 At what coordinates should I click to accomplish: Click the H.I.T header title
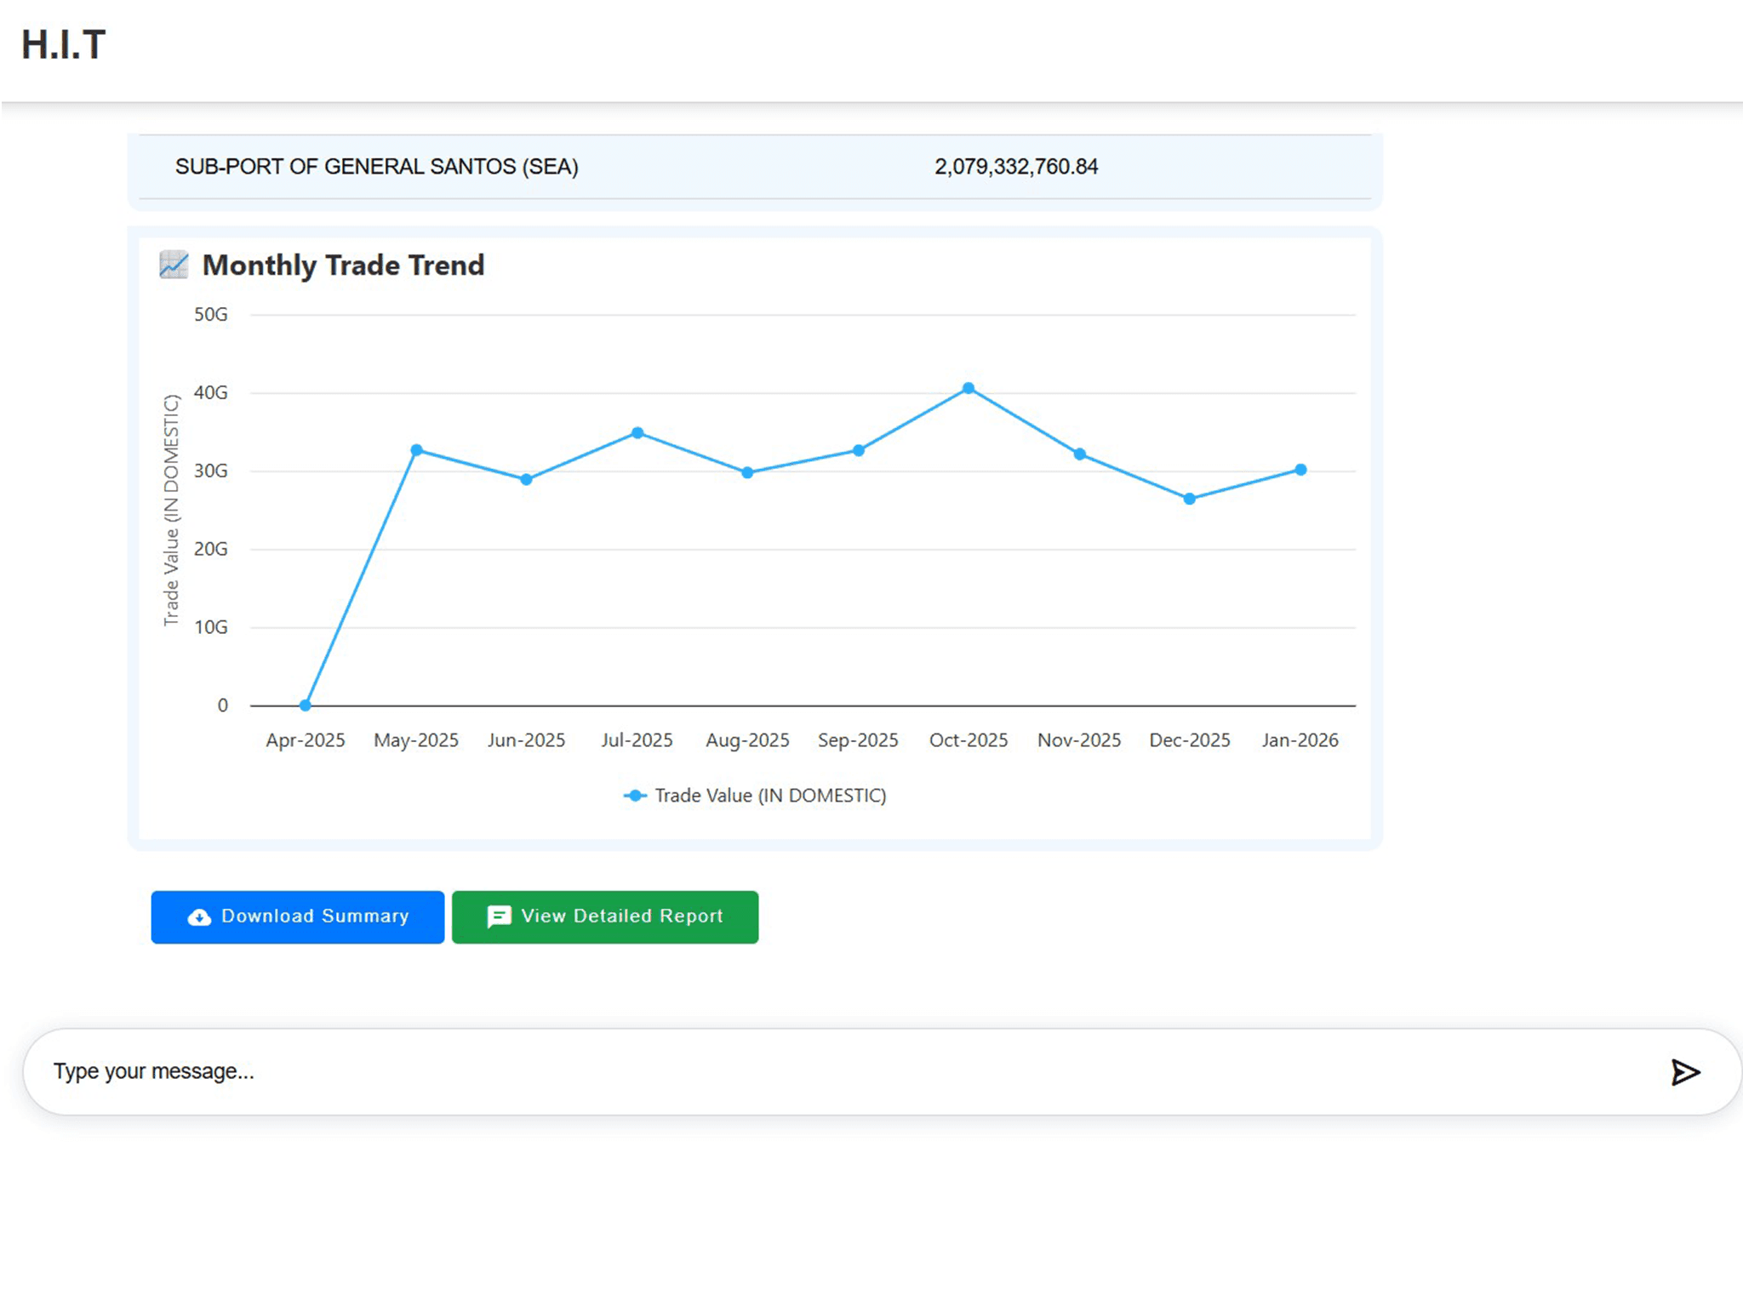(x=64, y=45)
